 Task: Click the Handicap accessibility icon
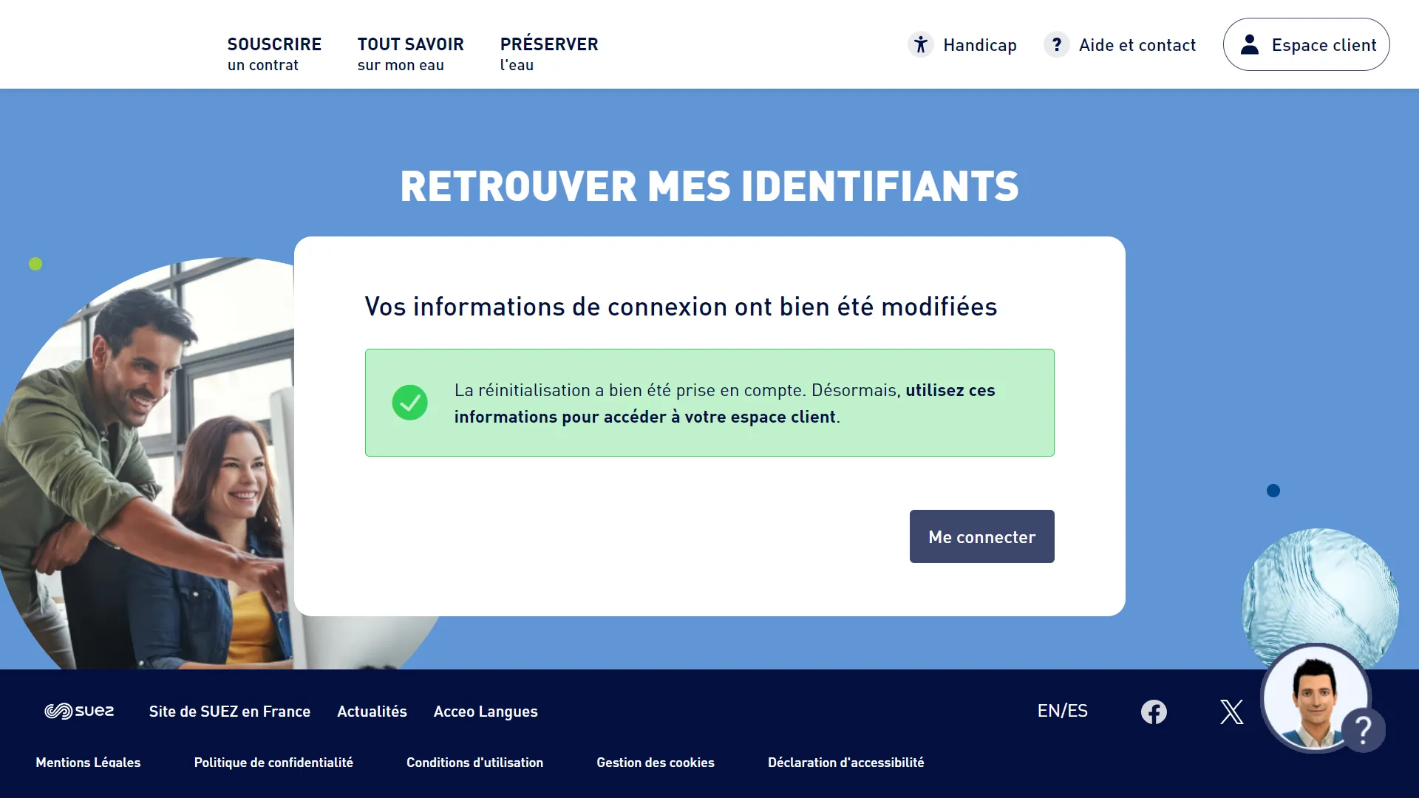921,44
